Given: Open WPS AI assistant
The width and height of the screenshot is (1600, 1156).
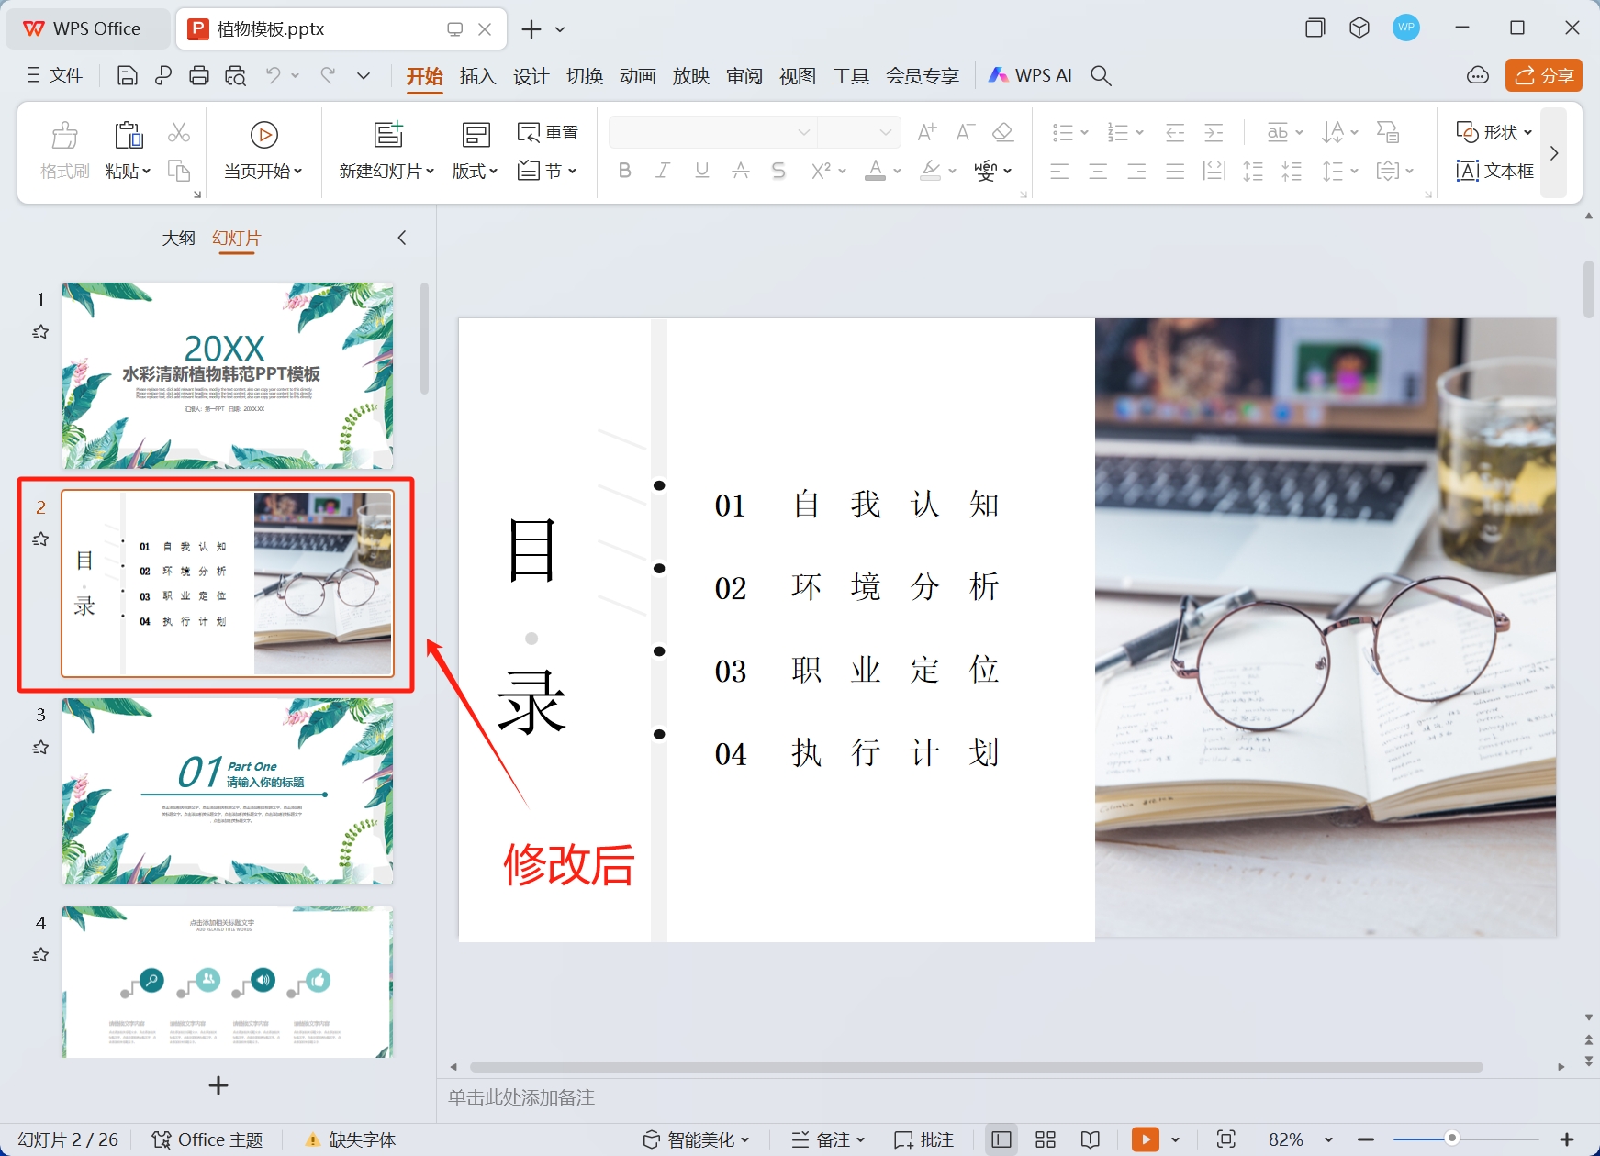Looking at the screenshot, I should coord(1029,75).
